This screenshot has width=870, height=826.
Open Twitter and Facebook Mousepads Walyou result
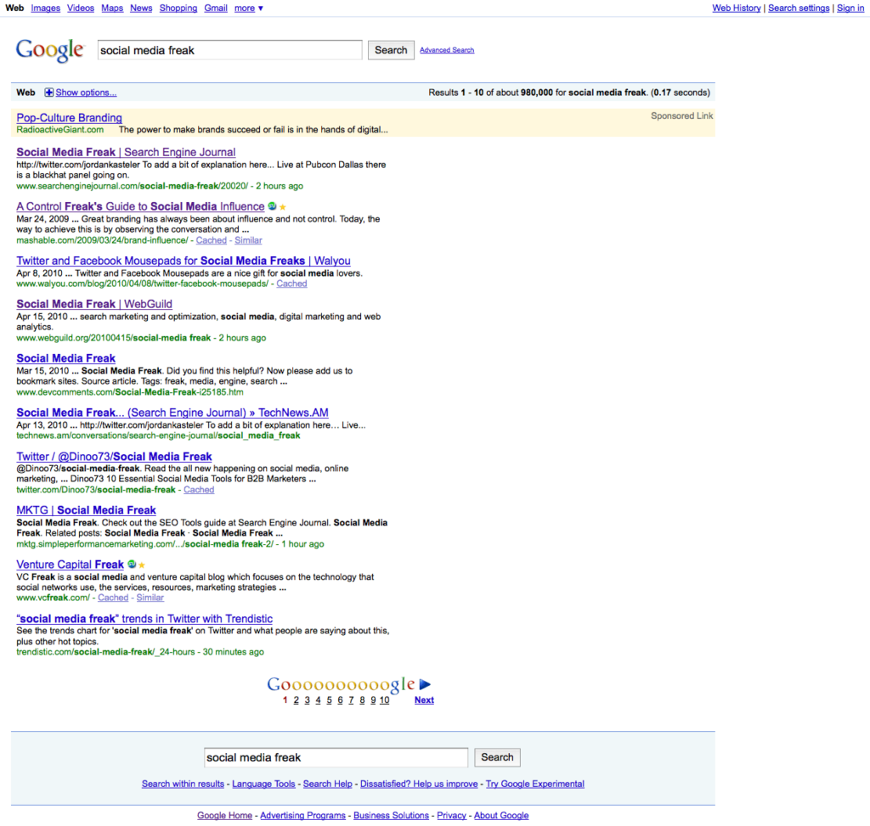click(x=184, y=261)
